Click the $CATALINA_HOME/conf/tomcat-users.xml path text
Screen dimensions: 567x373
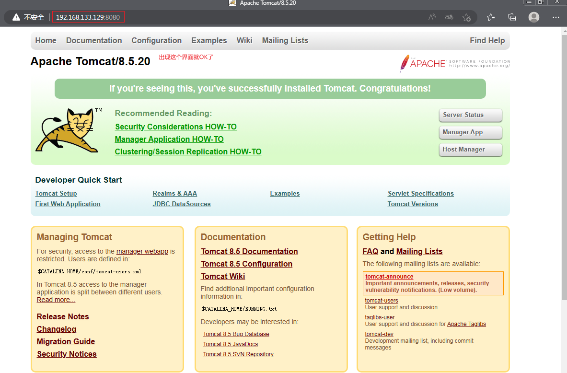(90, 272)
